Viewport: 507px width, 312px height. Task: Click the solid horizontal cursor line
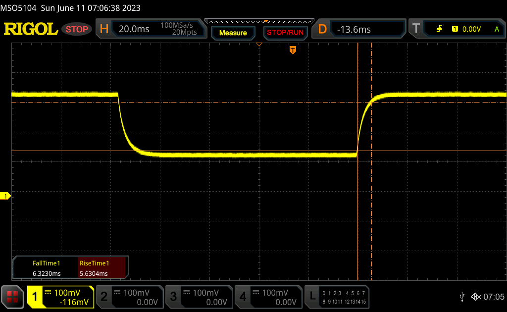point(259,151)
